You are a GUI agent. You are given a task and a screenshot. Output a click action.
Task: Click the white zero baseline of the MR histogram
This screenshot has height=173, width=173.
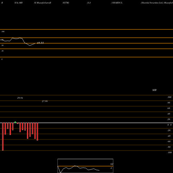(86, 123)
